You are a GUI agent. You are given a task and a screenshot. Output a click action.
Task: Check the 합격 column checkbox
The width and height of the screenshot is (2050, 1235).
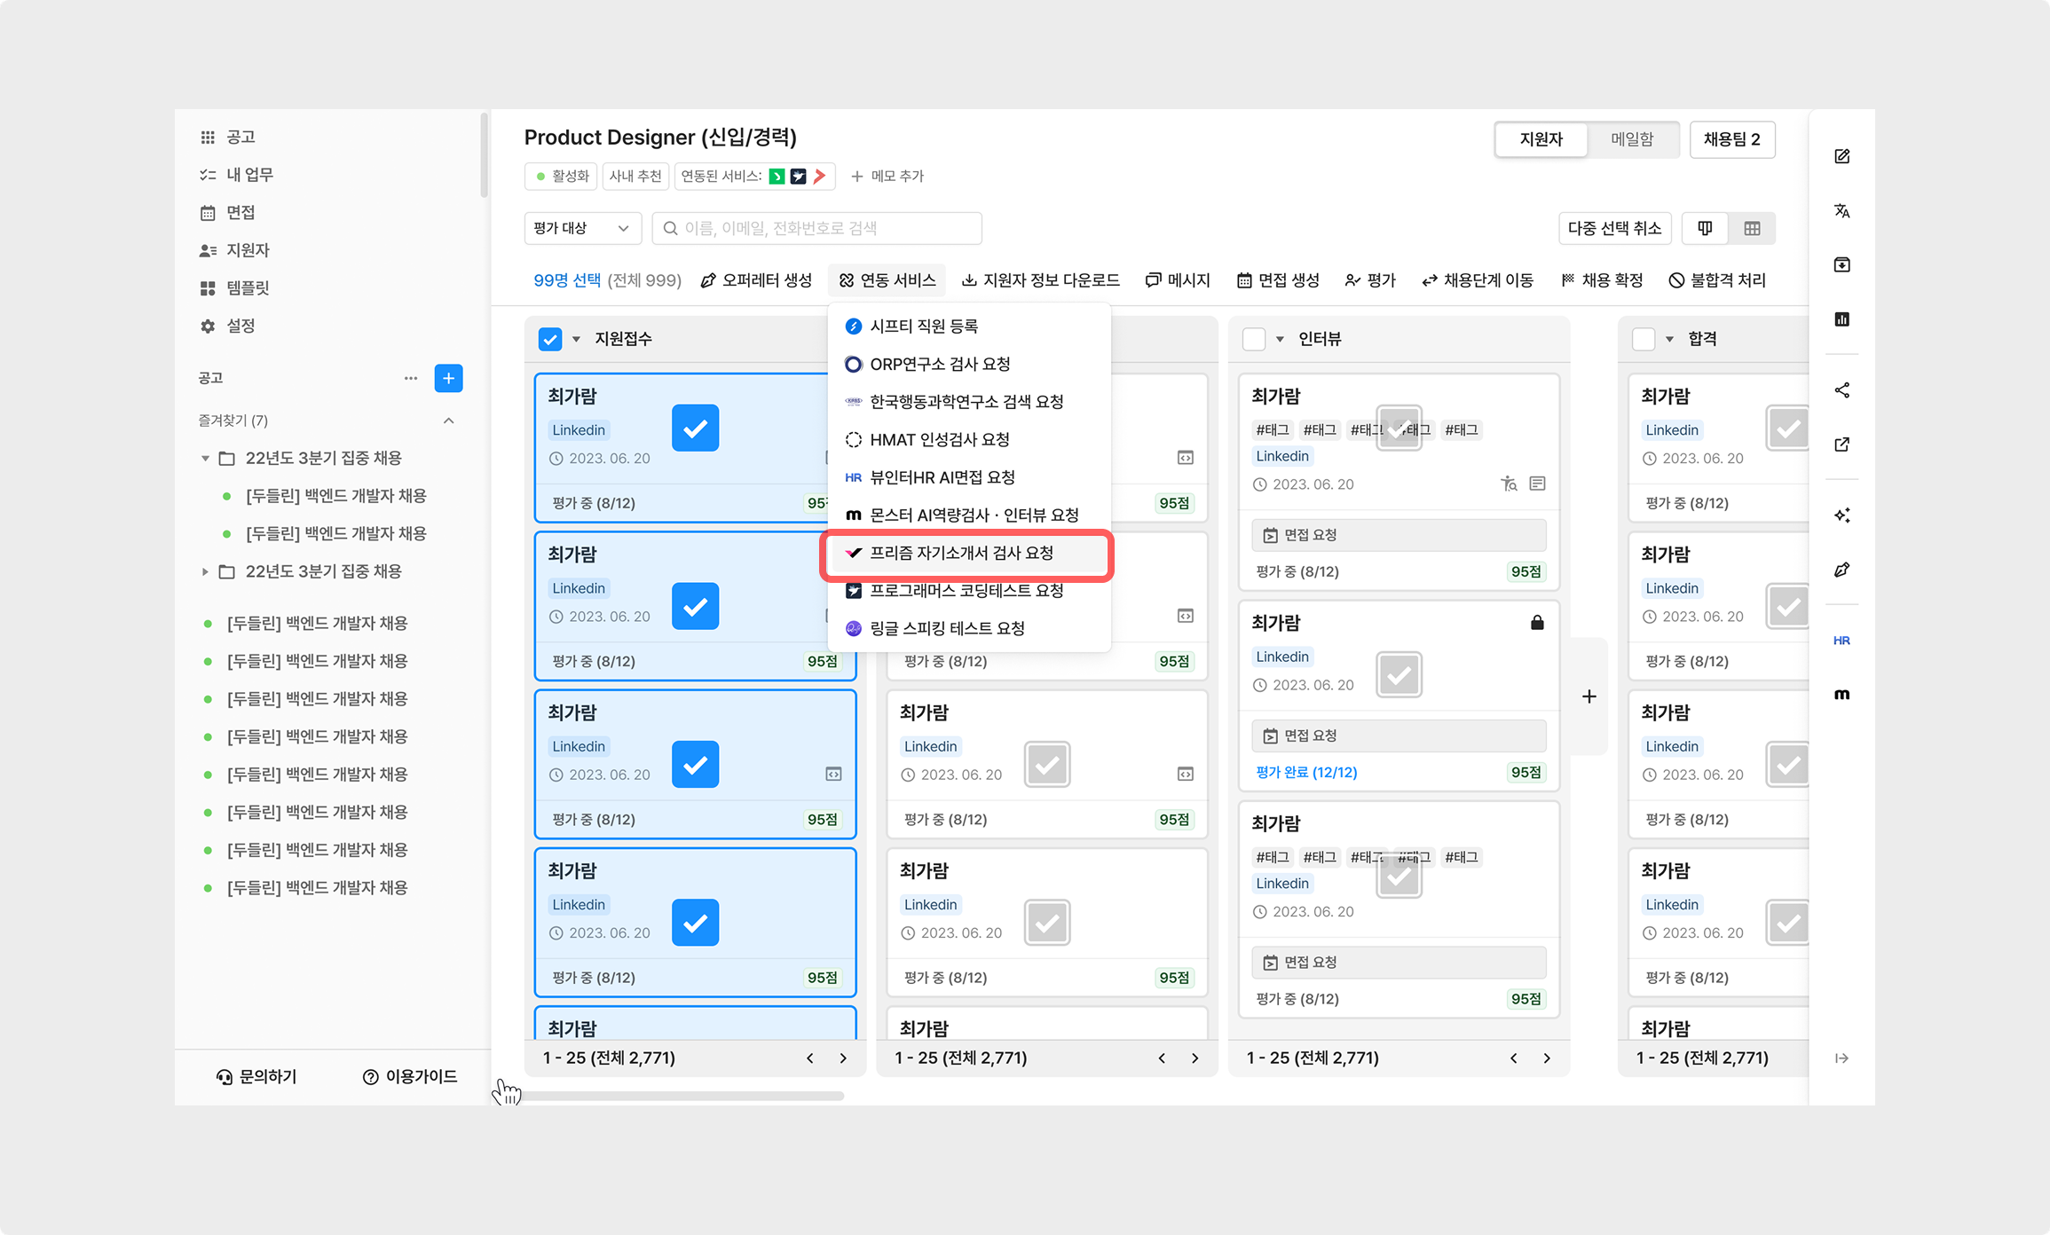click(x=1643, y=339)
